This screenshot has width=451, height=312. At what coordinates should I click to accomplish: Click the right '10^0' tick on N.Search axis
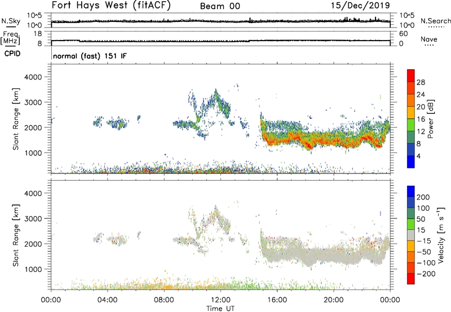coord(407,25)
